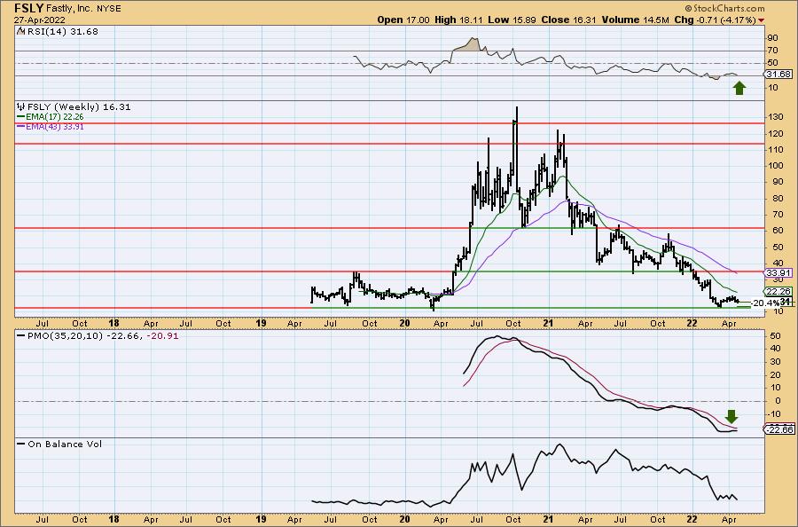798x527 pixels.
Task: Click the FSLY ticker symbol in the header
Action: pyautogui.click(x=28, y=8)
